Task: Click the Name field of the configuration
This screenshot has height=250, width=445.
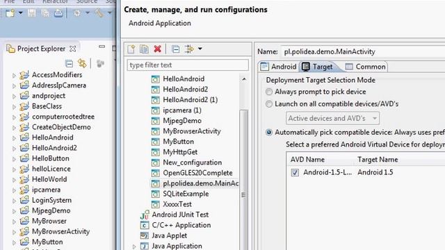Action: (363, 51)
